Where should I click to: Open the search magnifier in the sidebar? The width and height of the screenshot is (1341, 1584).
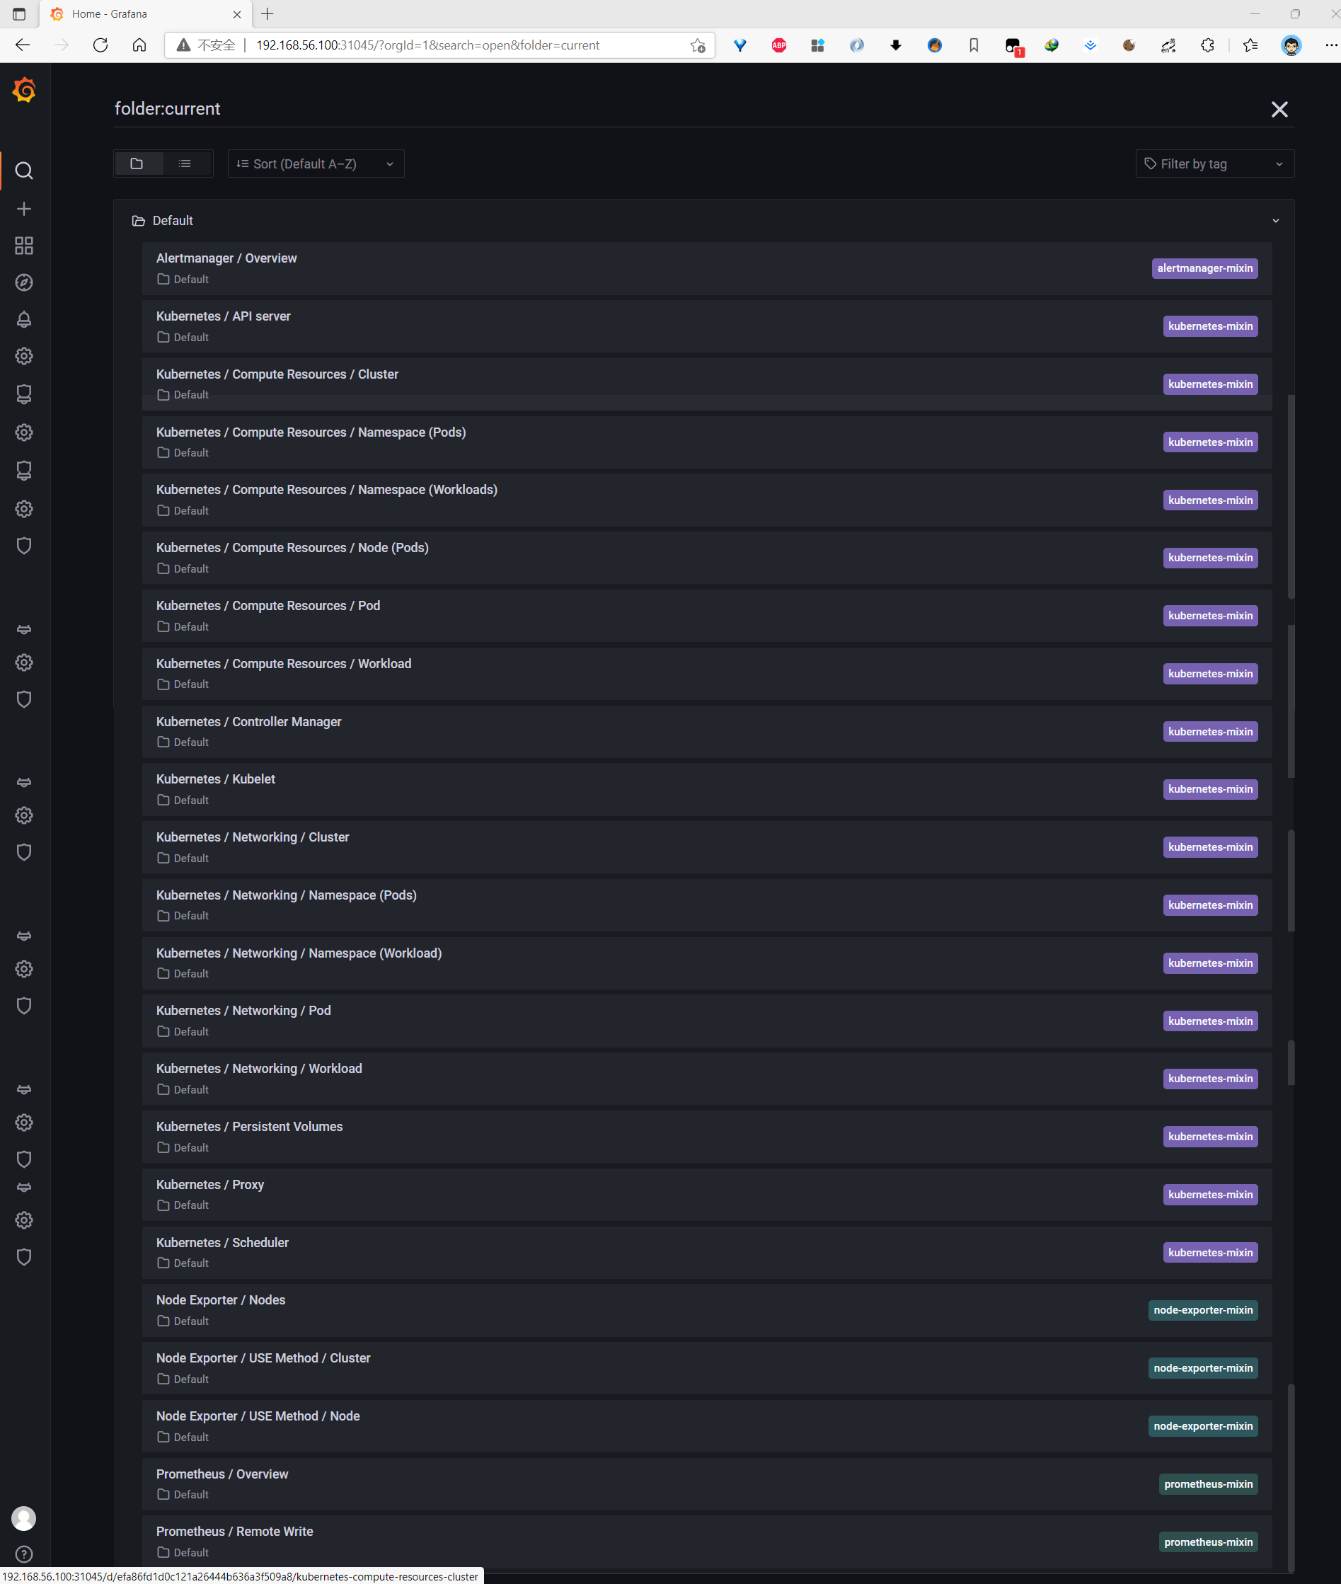[24, 171]
